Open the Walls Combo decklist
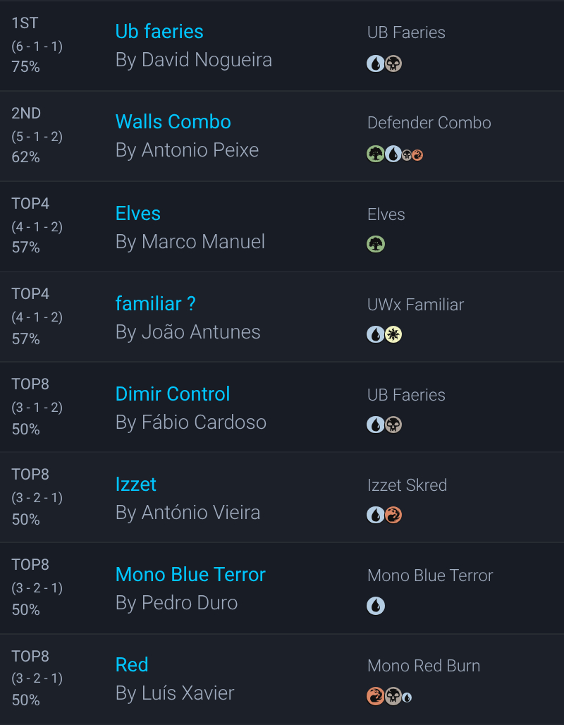The image size is (564, 725). [x=173, y=122]
